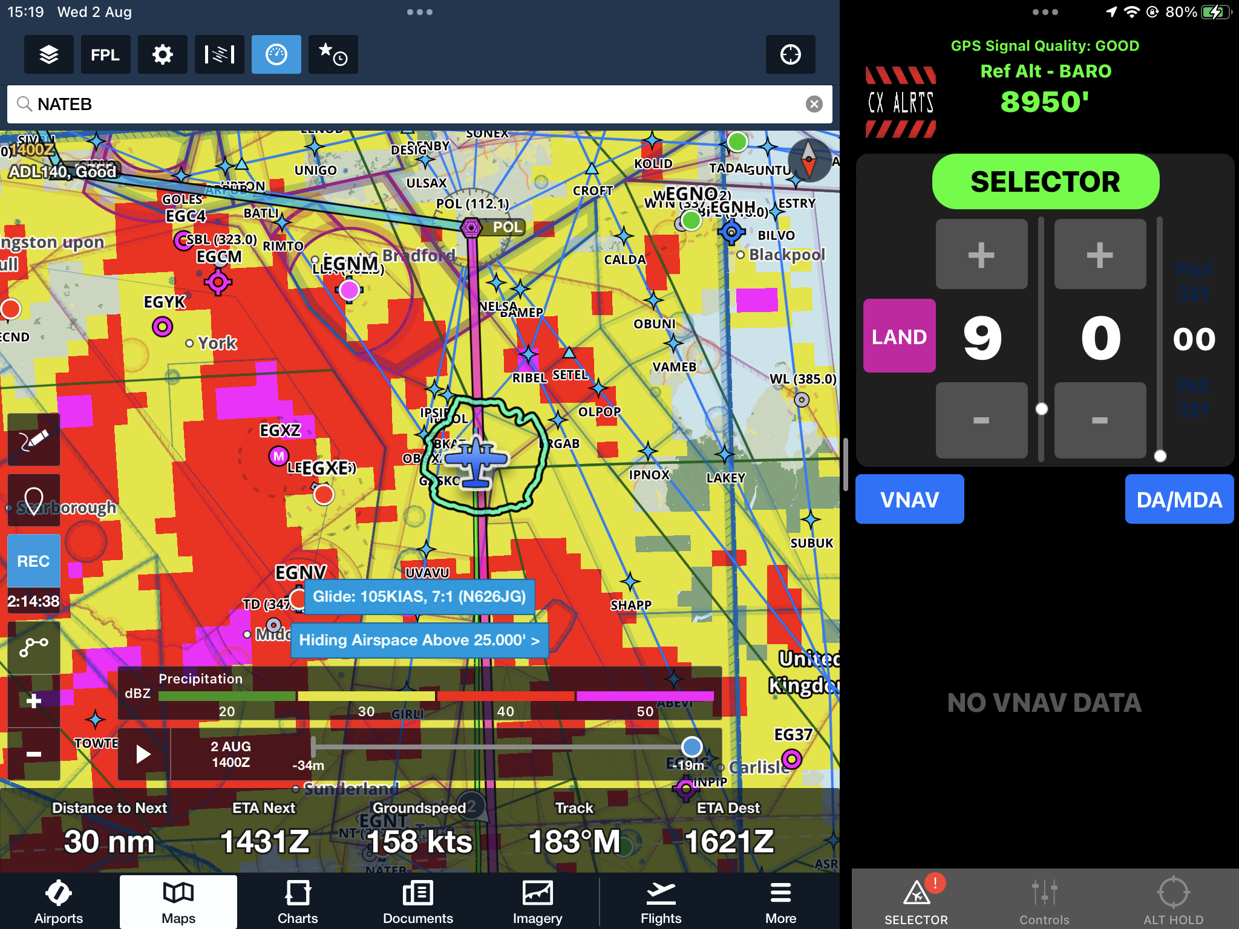
Task: Open the More menu tab
Action: [781, 902]
